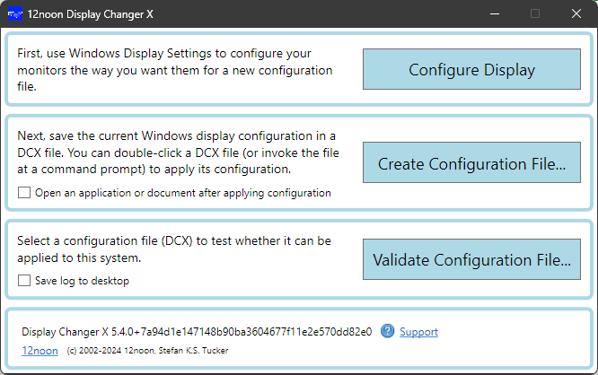Click the Display Changer X version string
The image size is (598, 375).
pos(197,332)
